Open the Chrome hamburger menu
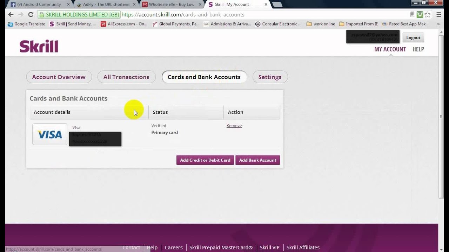 pyautogui.click(x=439, y=15)
